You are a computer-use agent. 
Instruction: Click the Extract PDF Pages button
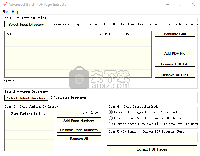pyautogui.click(x=152, y=149)
